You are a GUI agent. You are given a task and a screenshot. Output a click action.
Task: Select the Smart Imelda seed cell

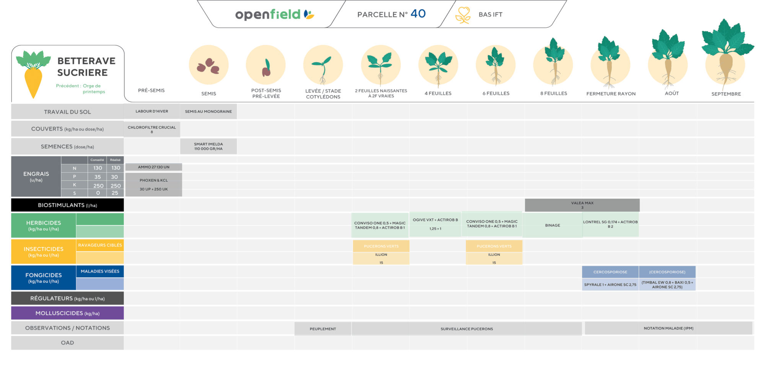pos(208,147)
